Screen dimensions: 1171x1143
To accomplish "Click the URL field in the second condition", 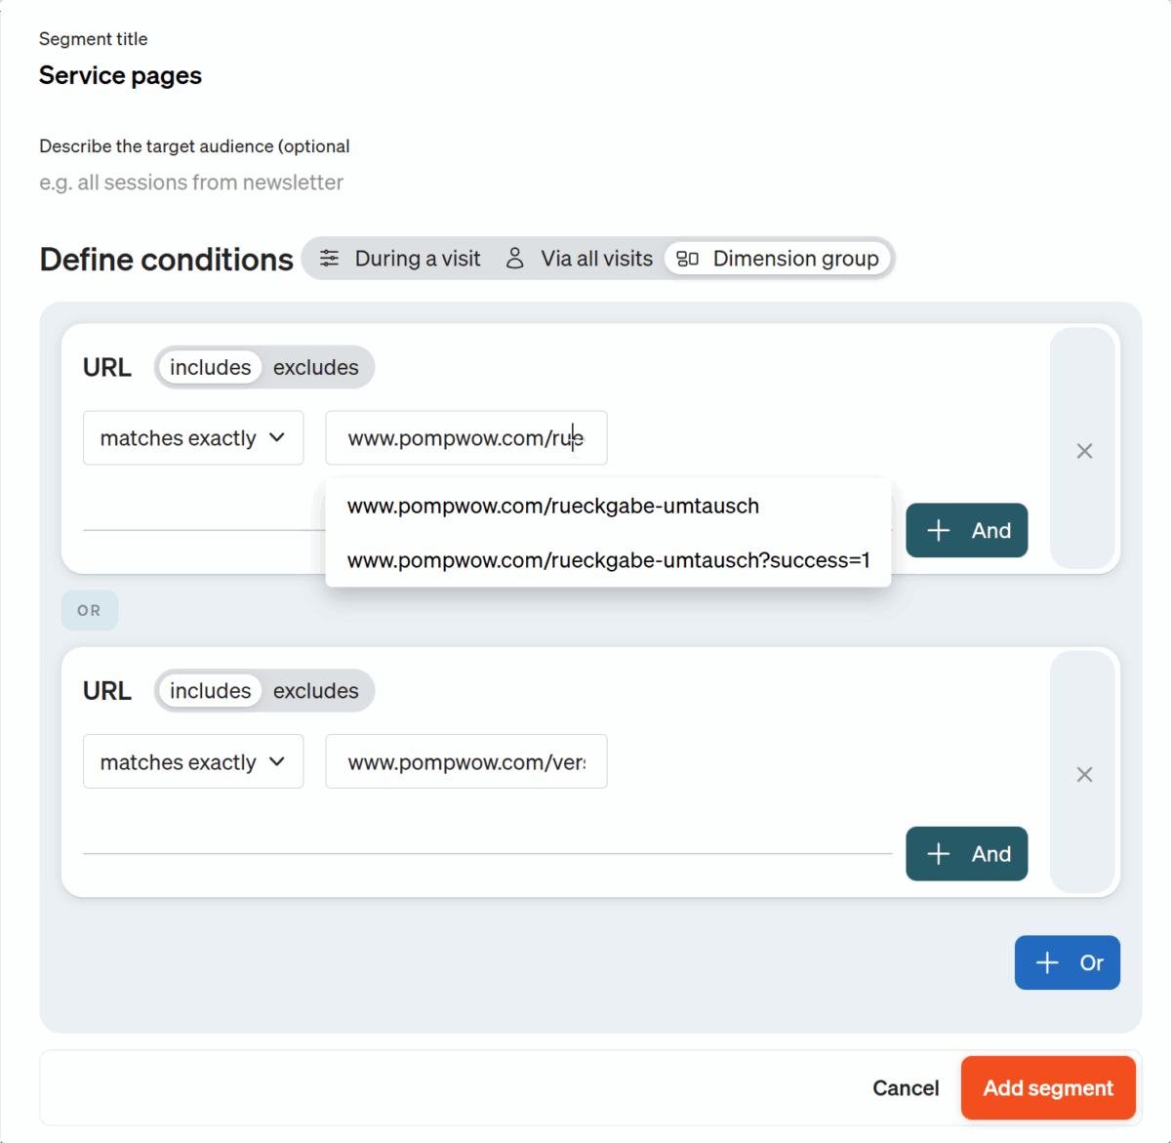I will coord(465,761).
